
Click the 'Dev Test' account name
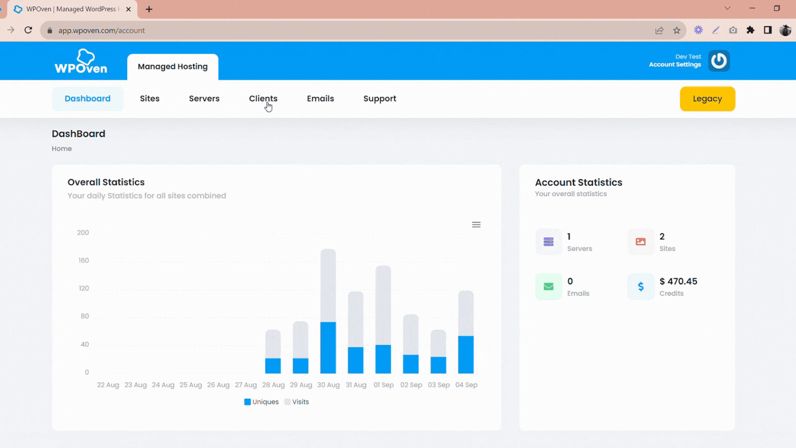tap(688, 57)
